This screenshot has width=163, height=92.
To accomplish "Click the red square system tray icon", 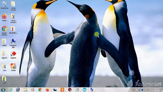I will pyautogui.click(x=134, y=90).
